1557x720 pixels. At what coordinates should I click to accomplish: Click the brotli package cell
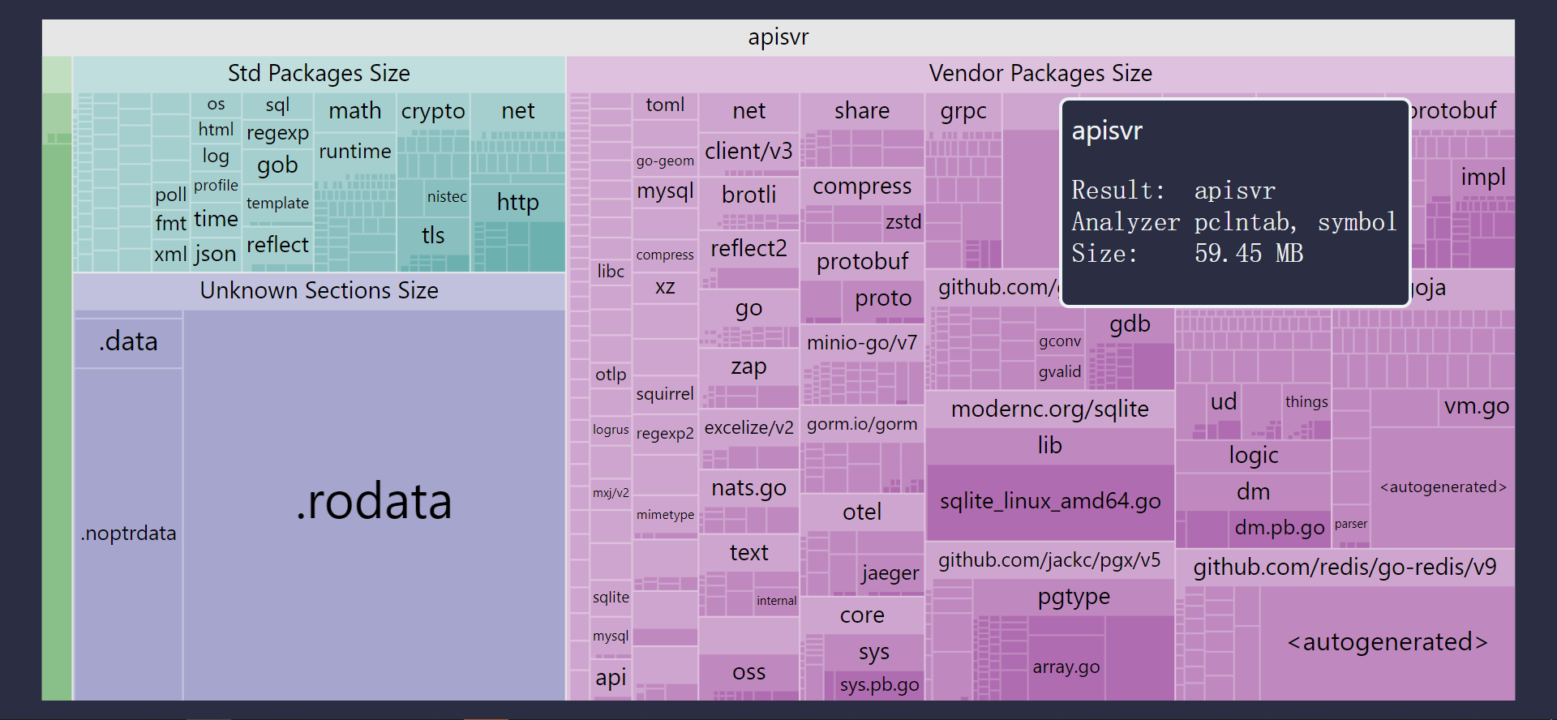[748, 195]
